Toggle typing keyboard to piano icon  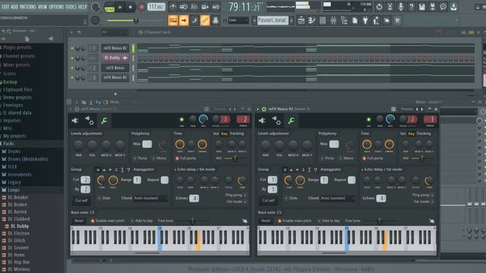click(173, 20)
